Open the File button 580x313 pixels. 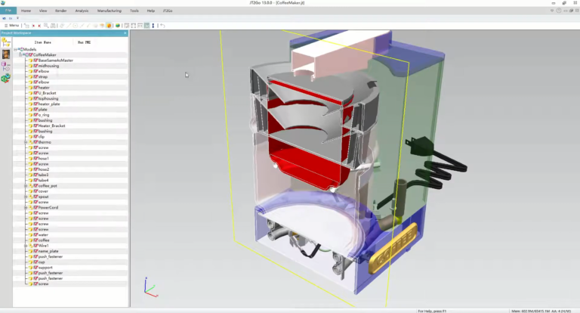[x=8, y=11]
